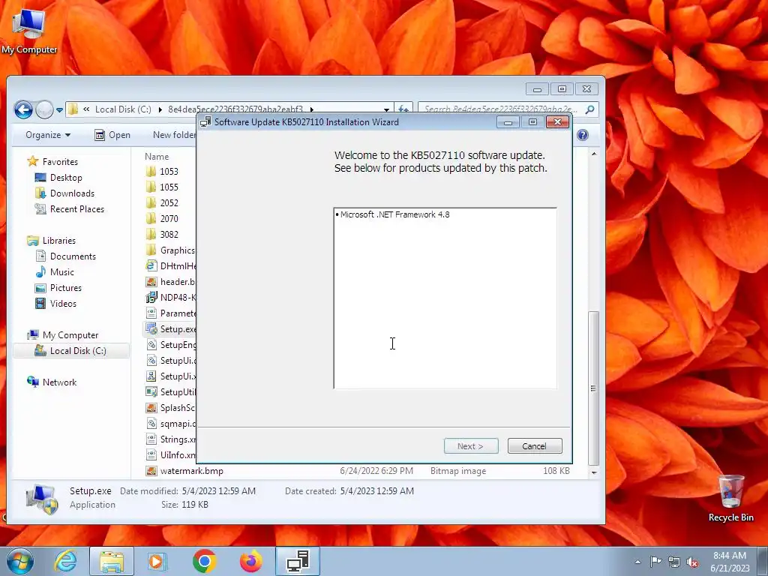The image size is (768, 576).
Task: Launch Internet Explorer from the taskbar
Action: [65, 561]
